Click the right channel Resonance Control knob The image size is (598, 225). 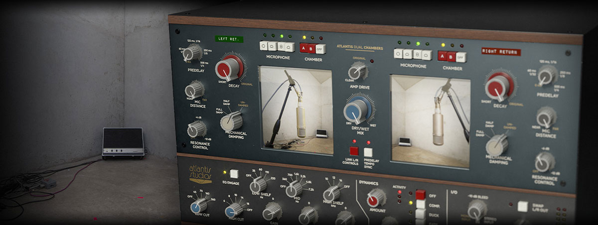click(x=545, y=162)
